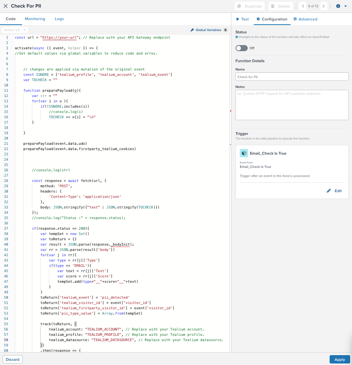This screenshot has height=365, width=352.
Task: Click the Duplicate button
Action: [x=249, y=6]
